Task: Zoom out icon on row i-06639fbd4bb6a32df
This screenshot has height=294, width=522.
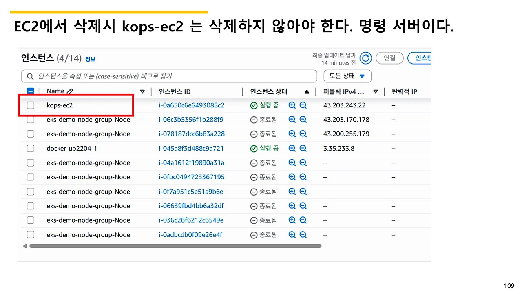Action: pos(303,206)
